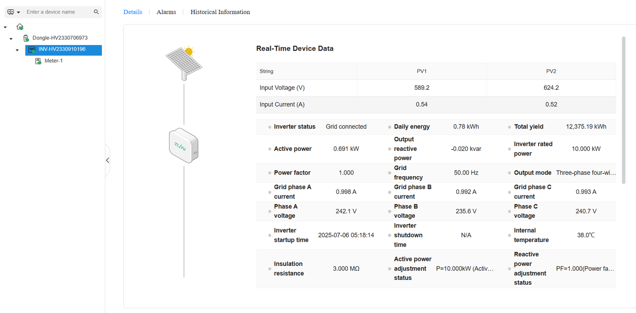Click the inverter icon beside INV-HV2330910196
This screenshot has height=313, width=636.
tap(32, 50)
